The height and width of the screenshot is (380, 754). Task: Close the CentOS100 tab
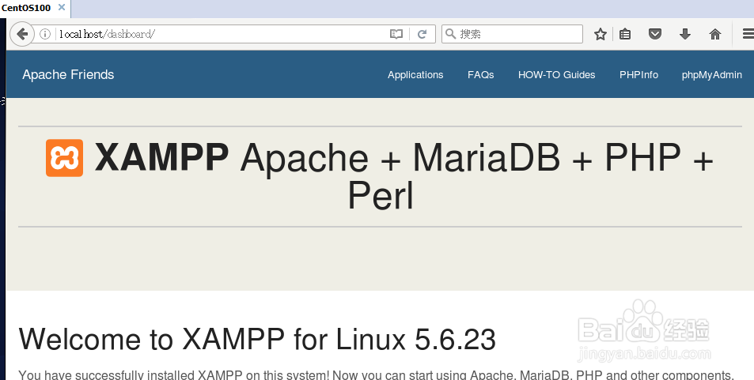point(62,7)
